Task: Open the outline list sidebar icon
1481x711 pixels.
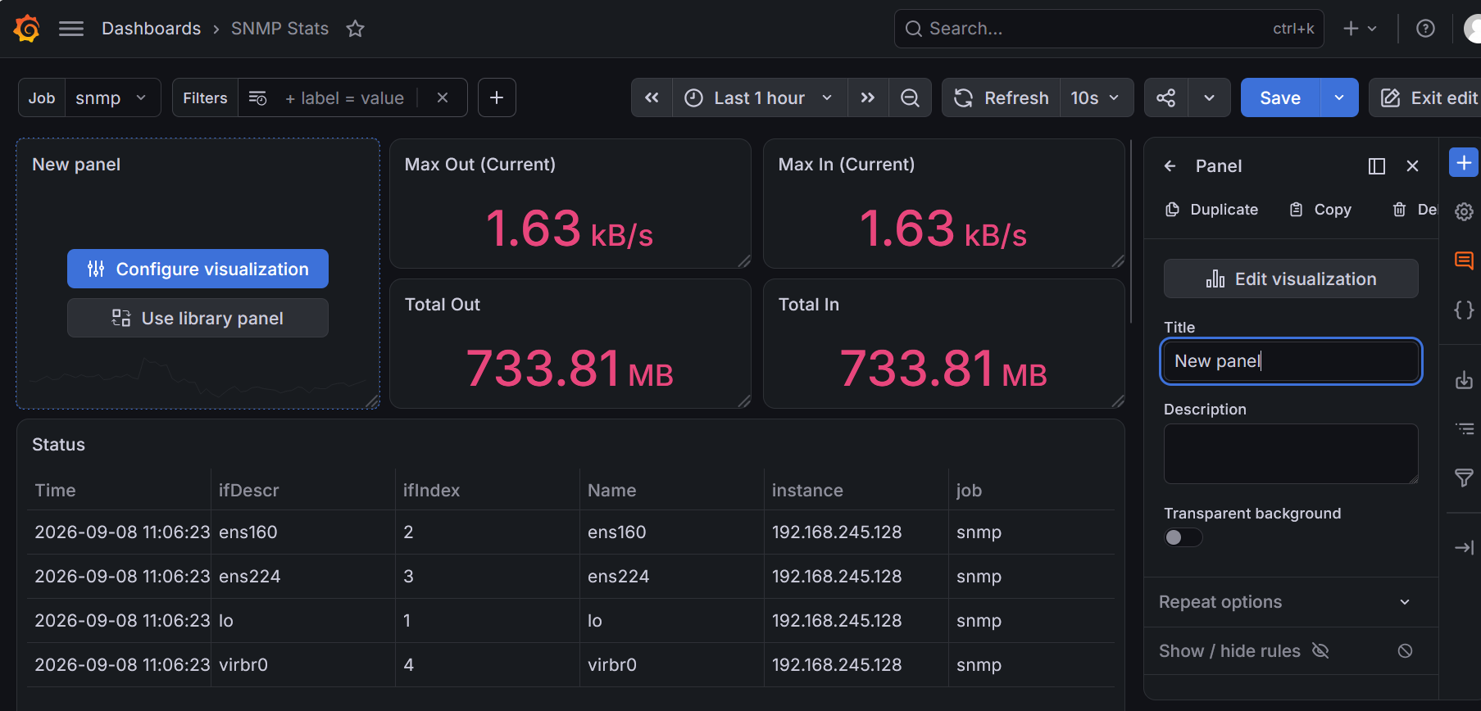Action: click(1464, 428)
